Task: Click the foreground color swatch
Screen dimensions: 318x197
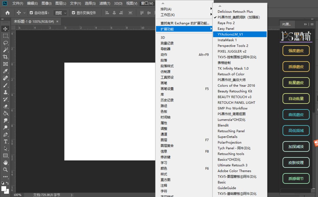Action: point(4,188)
